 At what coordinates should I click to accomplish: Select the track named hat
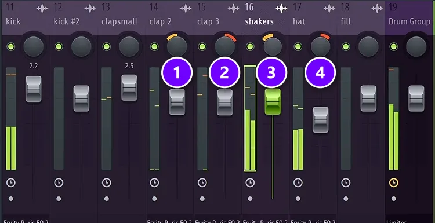tap(299, 21)
